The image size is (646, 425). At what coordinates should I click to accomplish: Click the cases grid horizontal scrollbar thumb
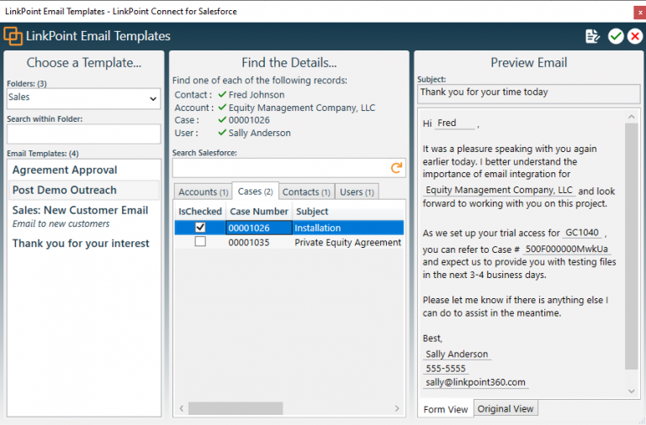(x=236, y=408)
